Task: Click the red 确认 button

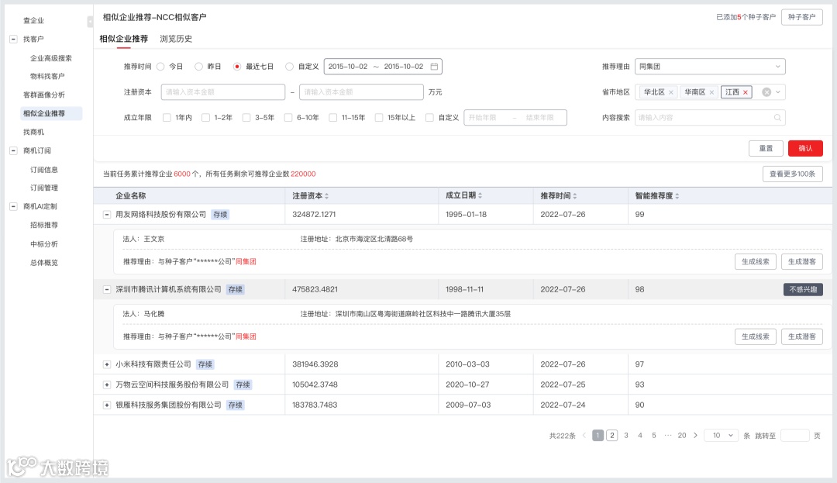Action: pos(805,148)
